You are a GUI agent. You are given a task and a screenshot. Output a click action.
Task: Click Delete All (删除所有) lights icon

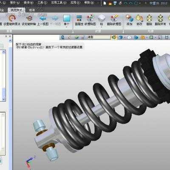(160, 18)
